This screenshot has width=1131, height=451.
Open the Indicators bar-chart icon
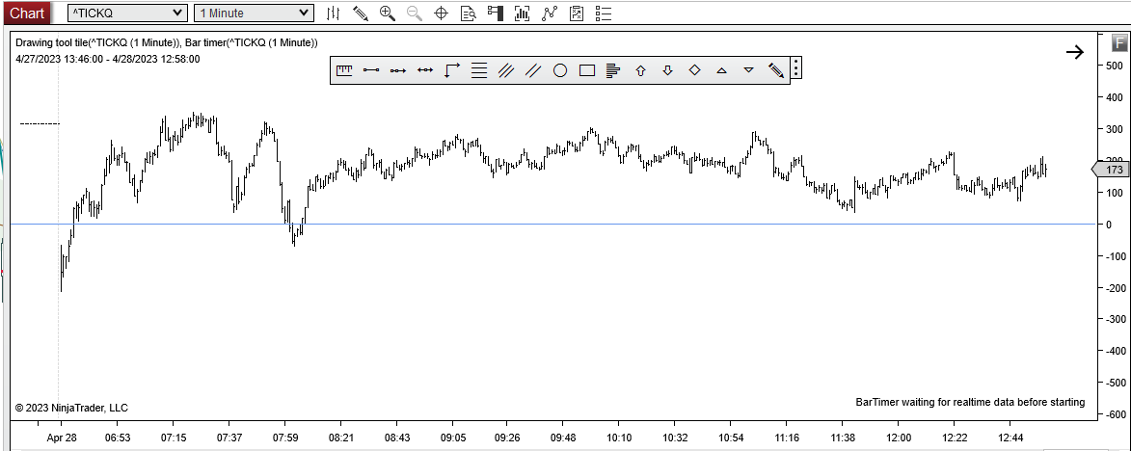(523, 13)
